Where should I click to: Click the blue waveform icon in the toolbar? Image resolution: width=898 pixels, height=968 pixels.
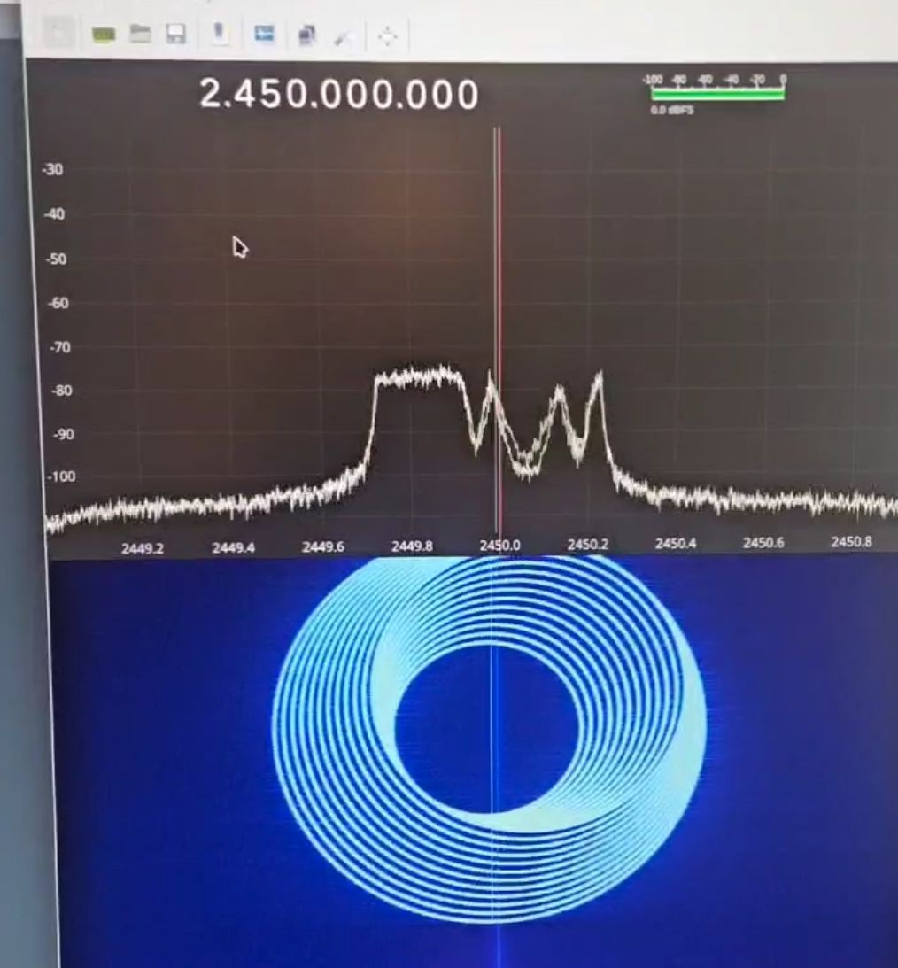tap(264, 35)
